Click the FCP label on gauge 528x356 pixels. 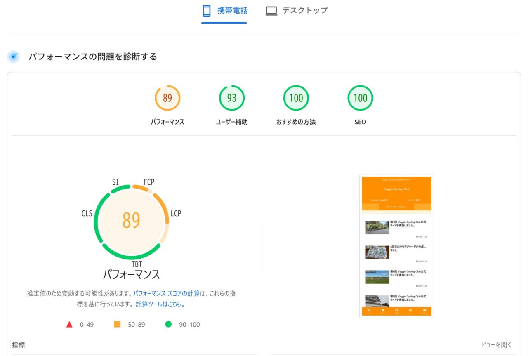(149, 182)
